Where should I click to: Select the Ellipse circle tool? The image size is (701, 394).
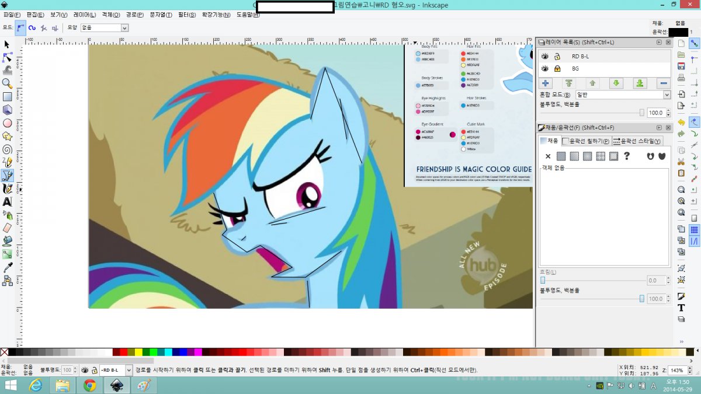pos(7,123)
